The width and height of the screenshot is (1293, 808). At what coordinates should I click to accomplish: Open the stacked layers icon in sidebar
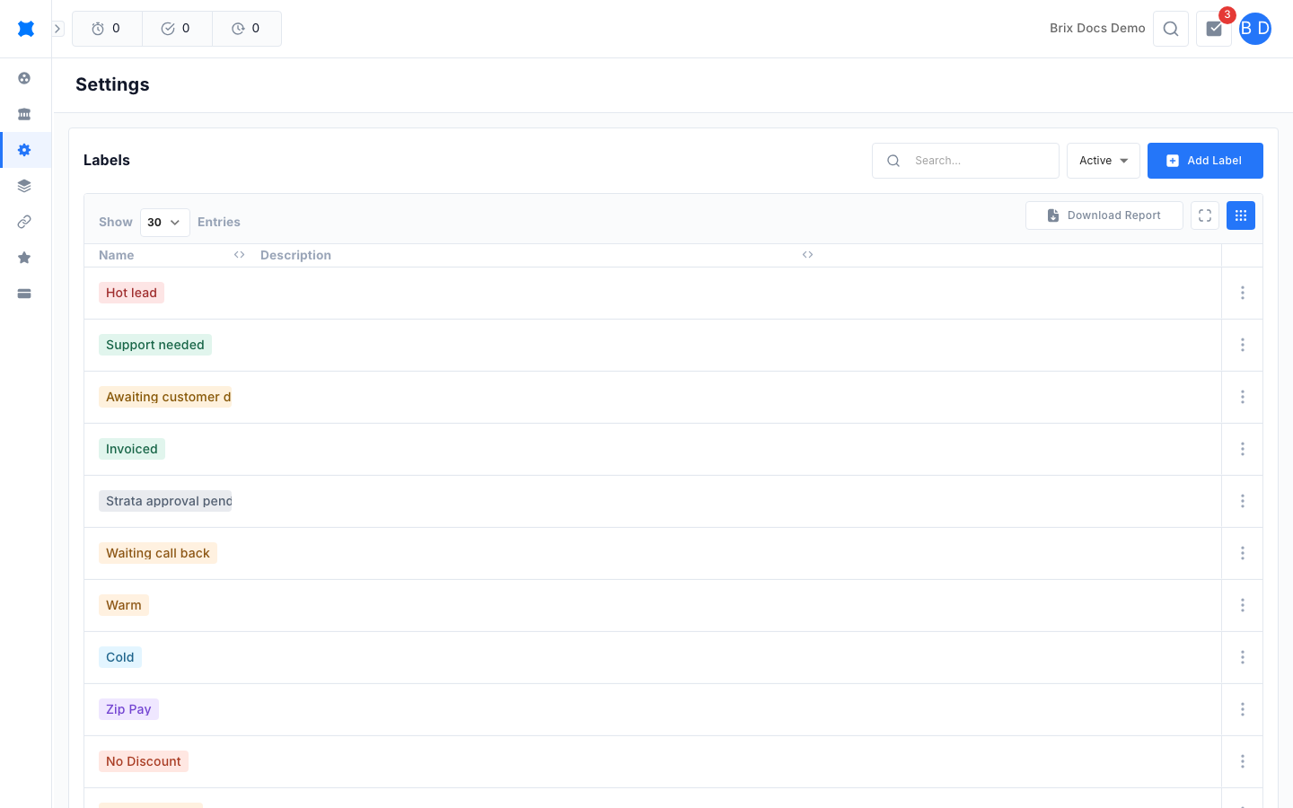(x=24, y=186)
